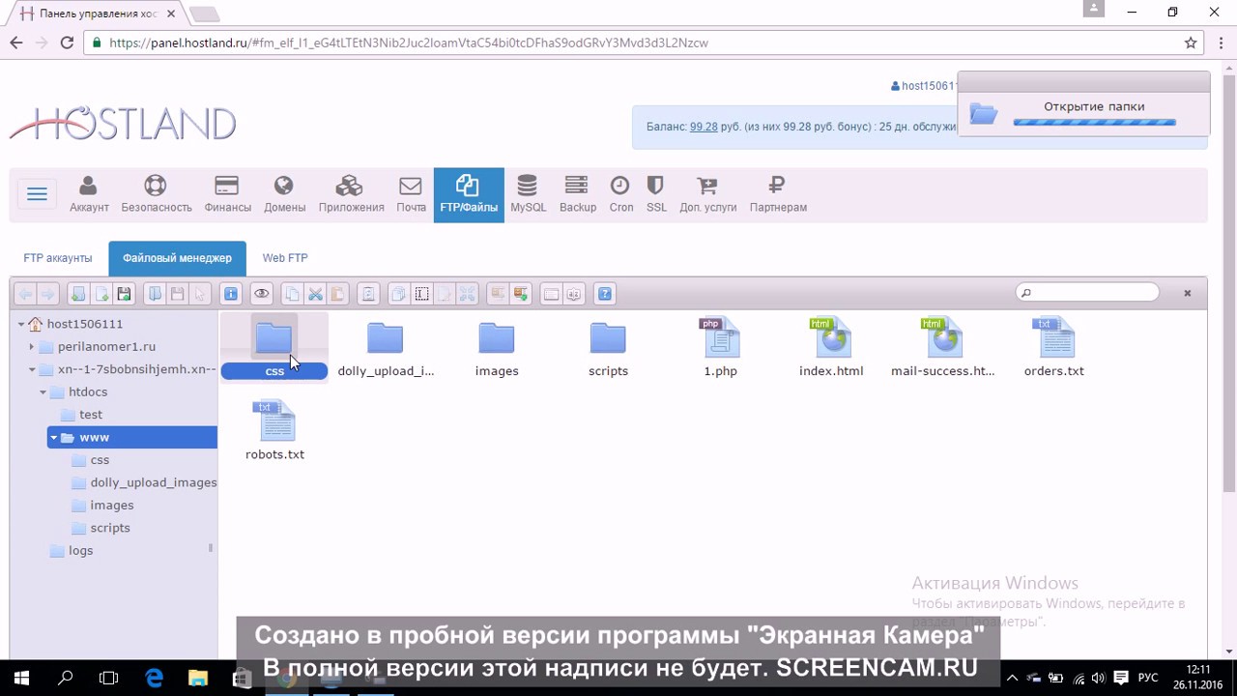Cut selection with the scissors icon

314,294
